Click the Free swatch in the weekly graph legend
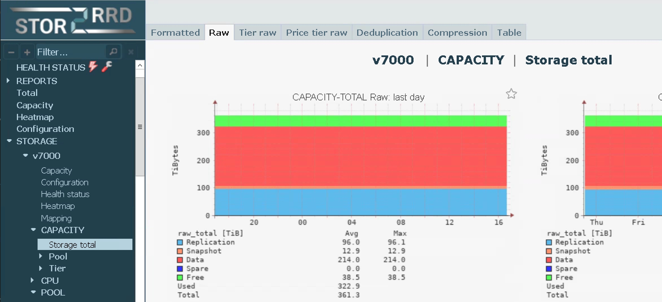This screenshot has height=302, width=662. click(549, 278)
